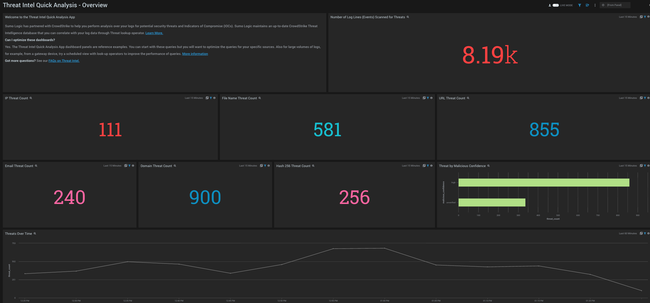
Task: Click the info icon on the Hash 256 panel
Action: tap(431, 165)
